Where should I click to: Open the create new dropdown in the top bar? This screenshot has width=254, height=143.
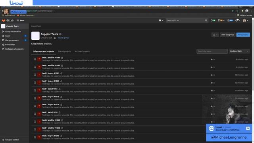pyautogui.click(x=161, y=20)
